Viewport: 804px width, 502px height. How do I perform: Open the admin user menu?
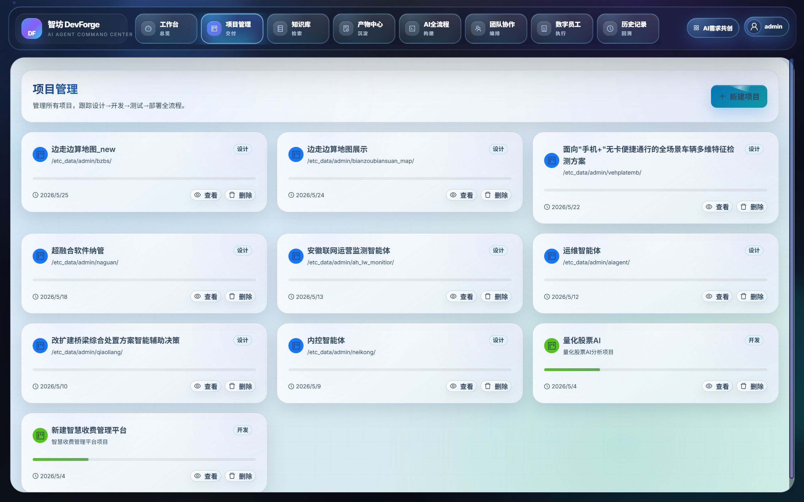[x=767, y=27]
